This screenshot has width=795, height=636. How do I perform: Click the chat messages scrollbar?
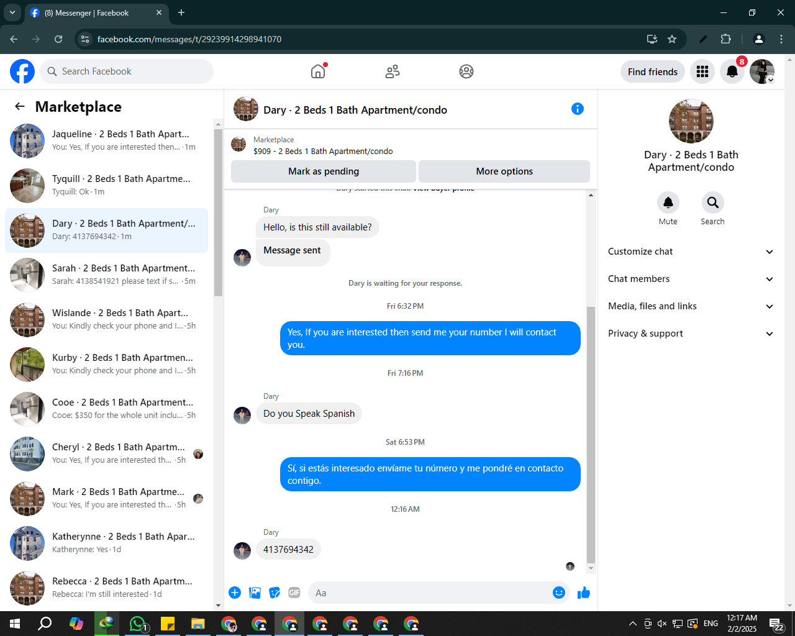pos(591,434)
